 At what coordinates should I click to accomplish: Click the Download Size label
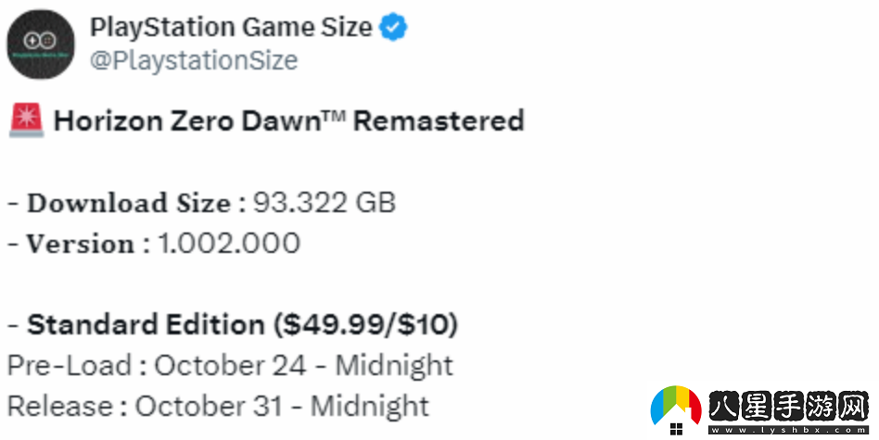(129, 203)
